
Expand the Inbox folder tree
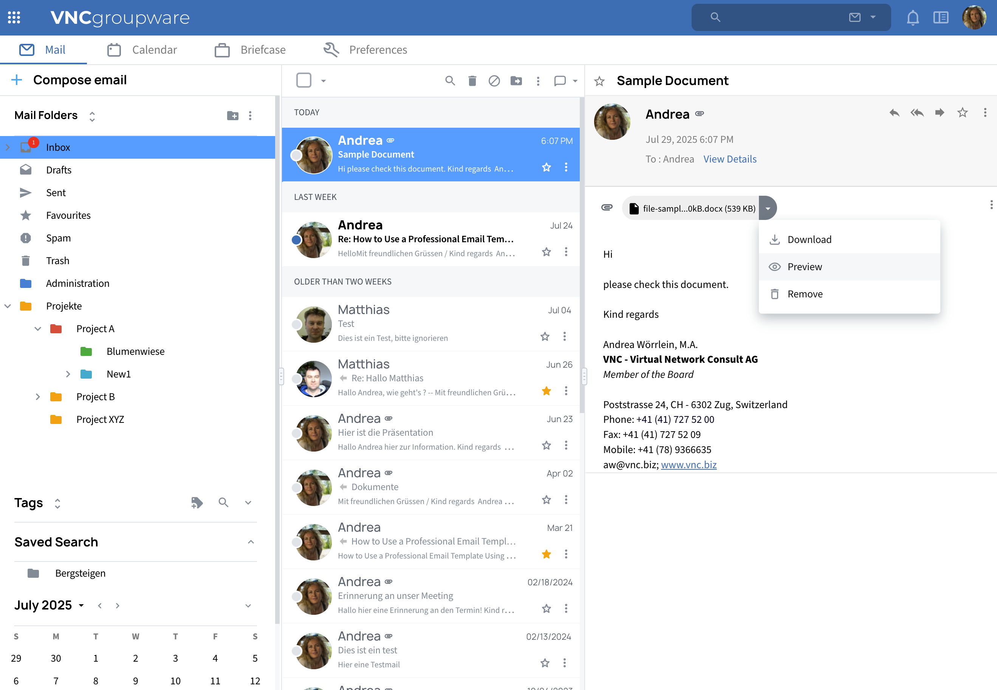(x=7, y=147)
